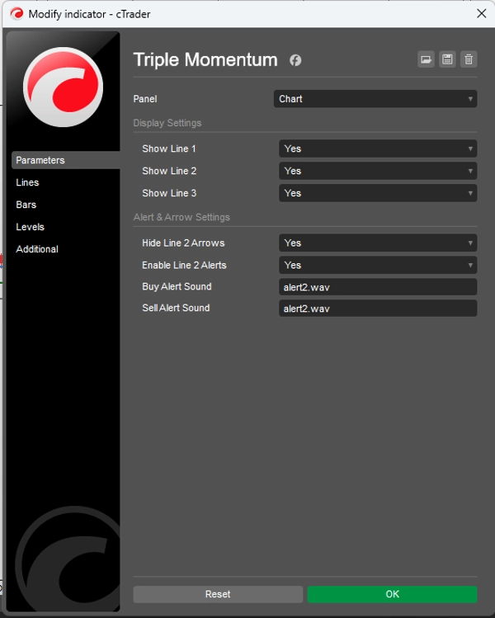495x618 pixels.
Task: Click the Alert & Arrow Settings label
Action: point(181,217)
